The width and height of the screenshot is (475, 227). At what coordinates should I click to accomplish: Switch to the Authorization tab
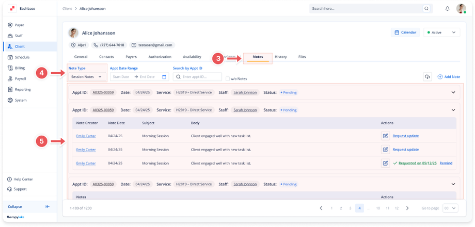click(160, 57)
